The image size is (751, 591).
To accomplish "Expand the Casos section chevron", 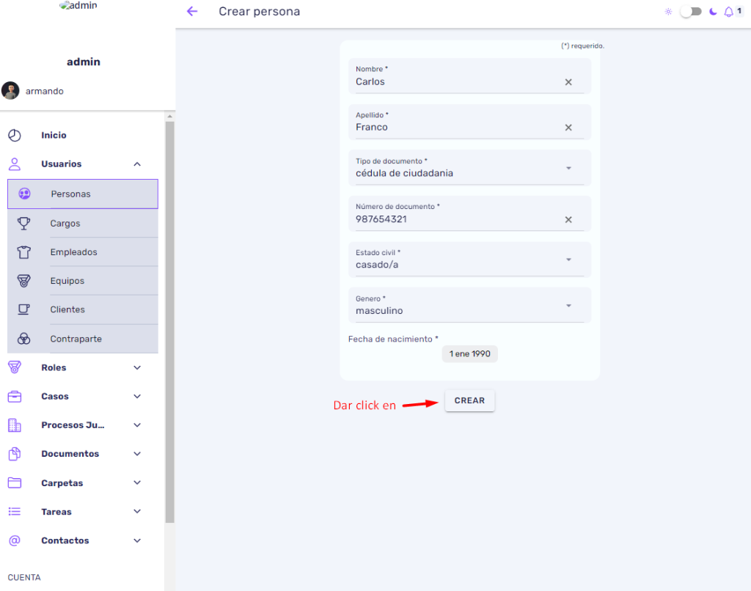I will point(137,397).
